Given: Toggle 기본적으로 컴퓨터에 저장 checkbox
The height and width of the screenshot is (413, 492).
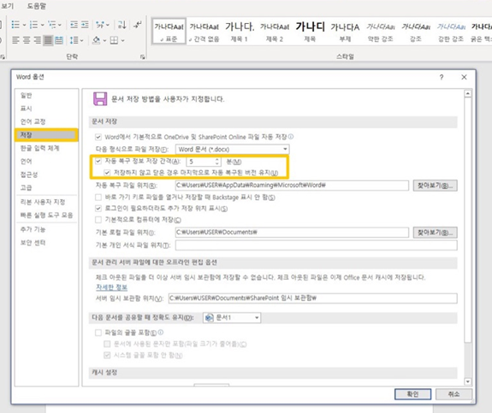Looking at the screenshot, I should click(98, 220).
